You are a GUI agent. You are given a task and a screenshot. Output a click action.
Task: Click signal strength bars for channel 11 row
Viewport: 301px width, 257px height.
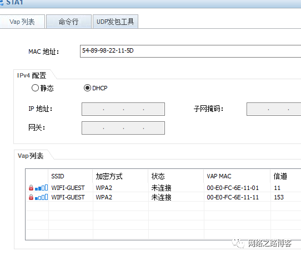click(41, 188)
